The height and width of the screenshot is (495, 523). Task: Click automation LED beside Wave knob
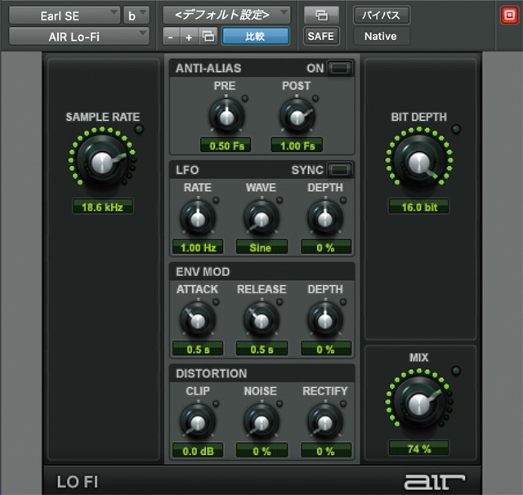279,200
